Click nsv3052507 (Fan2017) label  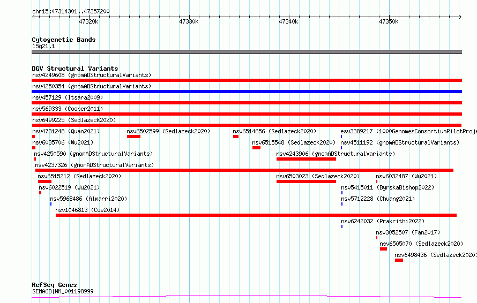408,232
